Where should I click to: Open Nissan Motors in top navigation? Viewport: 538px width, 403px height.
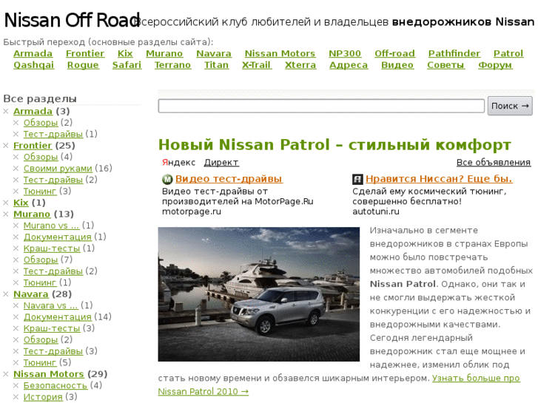coord(280,53)
